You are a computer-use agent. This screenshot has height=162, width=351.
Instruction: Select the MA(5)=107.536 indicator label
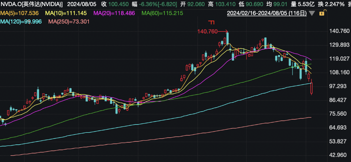[19, 14]
